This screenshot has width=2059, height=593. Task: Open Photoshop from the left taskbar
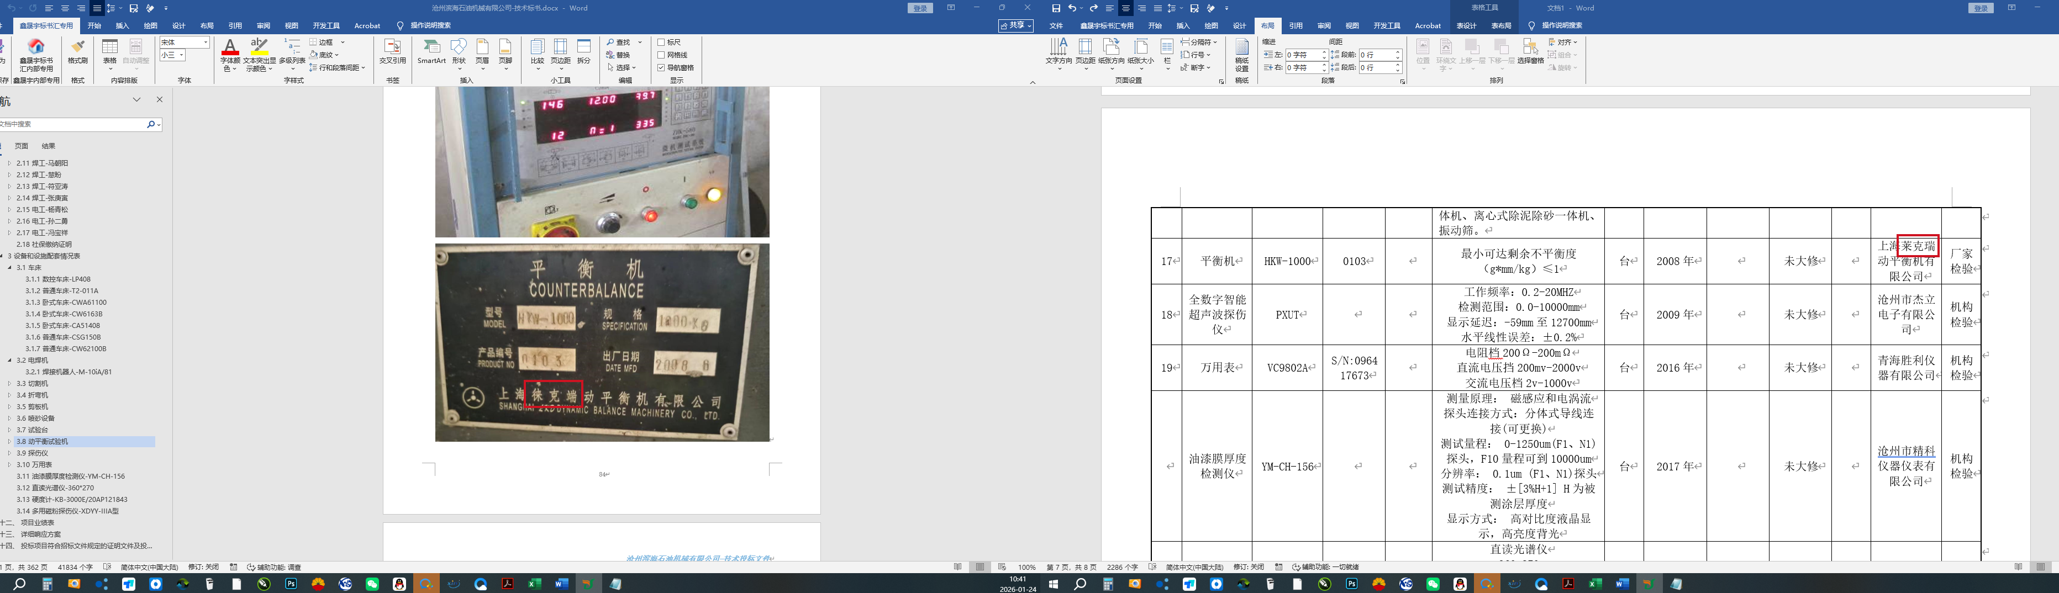coord(291,584)
